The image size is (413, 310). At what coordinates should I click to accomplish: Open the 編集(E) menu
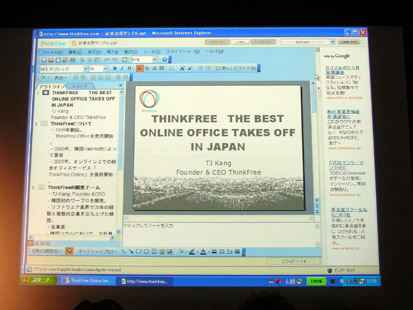pyautogui.click(x=75, y=52)
